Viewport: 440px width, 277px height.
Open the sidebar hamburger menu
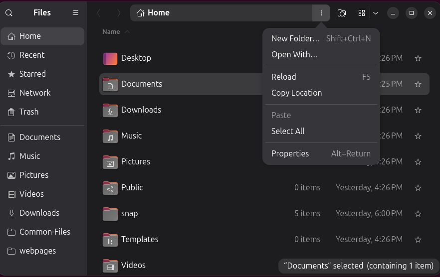[x=76, y=13]
